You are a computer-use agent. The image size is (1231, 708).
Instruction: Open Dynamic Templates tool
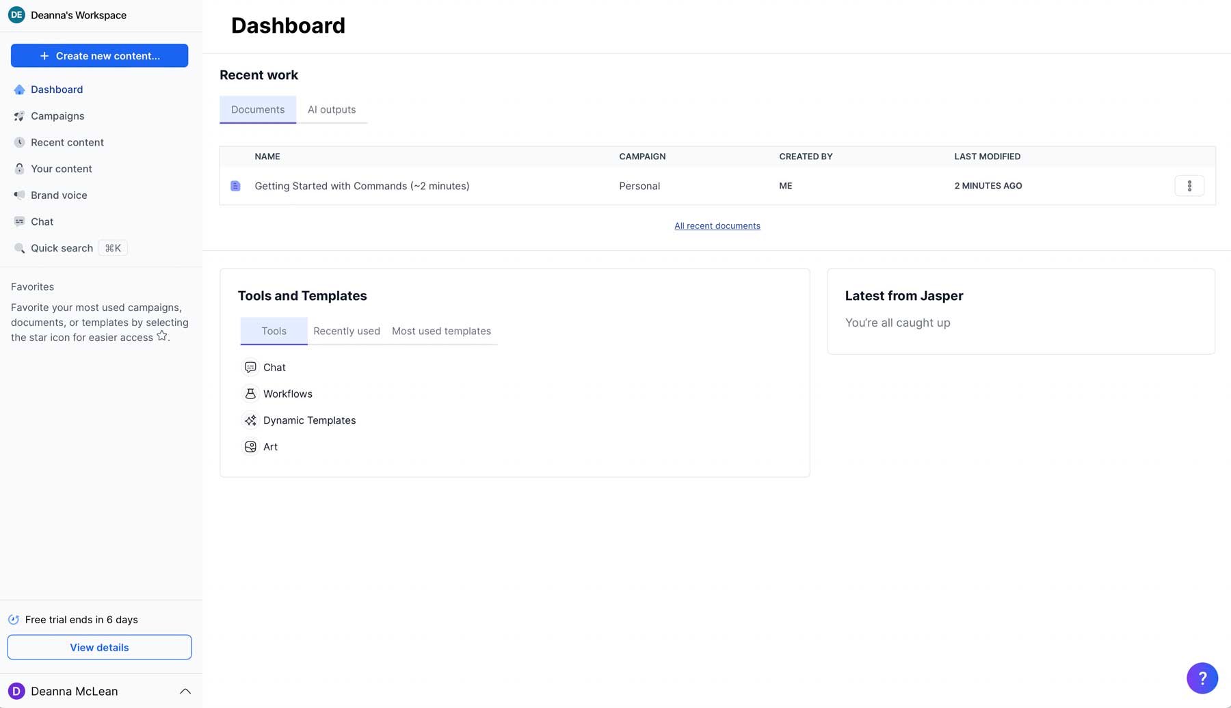pyautogui.click(x=309, y=420)
